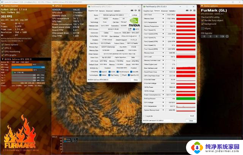This screenshot has height=155, width=243.
Task: Open Fan 1 Speed (%) dropdown
Action: [x=163, y=30]
